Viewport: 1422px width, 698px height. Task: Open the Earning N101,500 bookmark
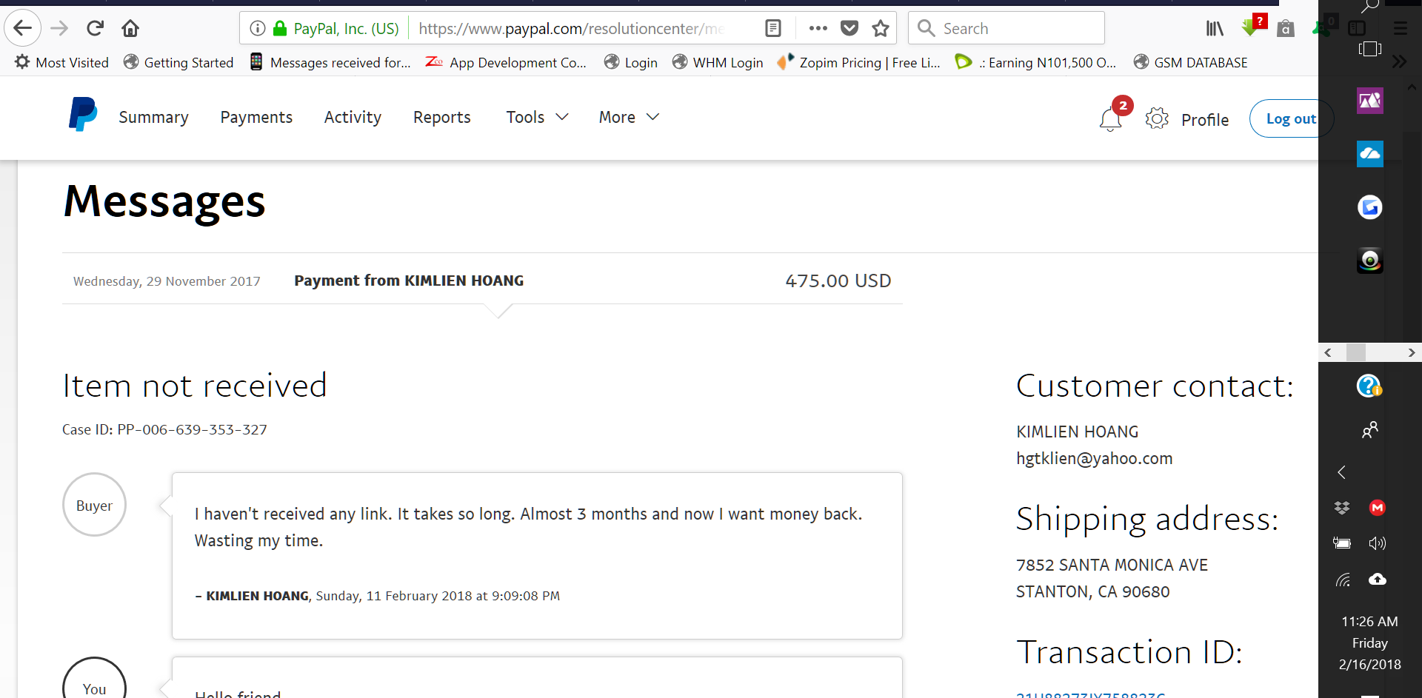1035,62
